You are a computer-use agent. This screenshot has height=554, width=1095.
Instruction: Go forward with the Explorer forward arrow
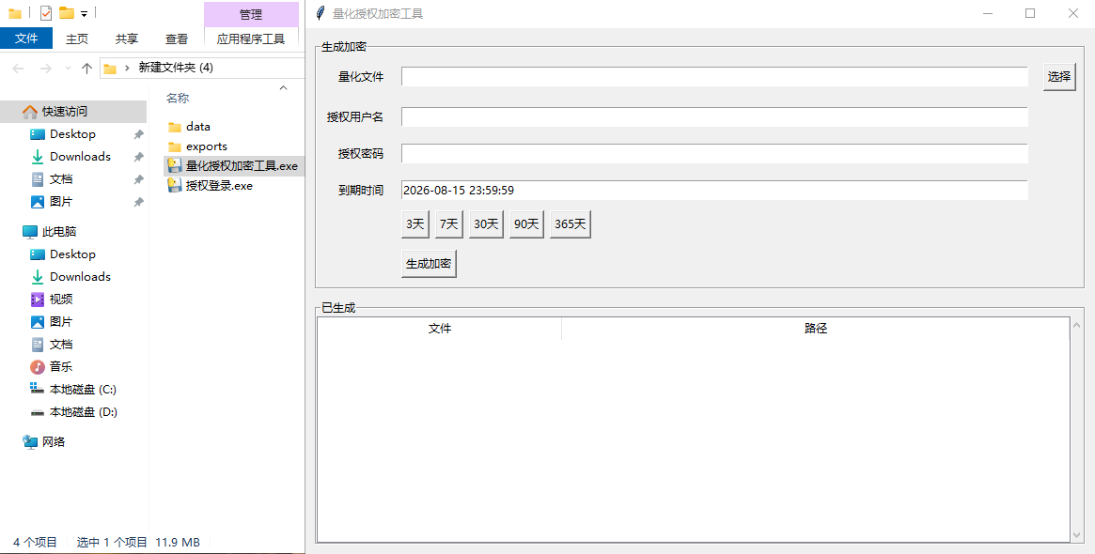pyautogui.click(x=45, y=68)
